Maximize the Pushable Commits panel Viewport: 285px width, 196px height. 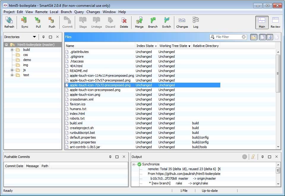coord(117,157)
